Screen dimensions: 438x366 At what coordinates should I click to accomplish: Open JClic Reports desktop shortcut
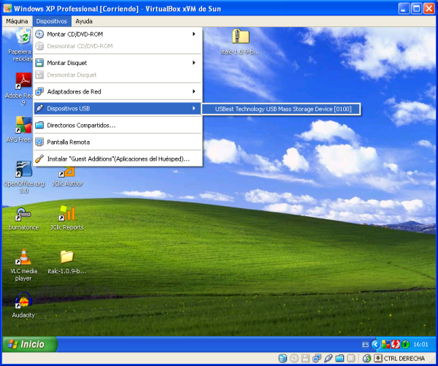click(x=66, y=217)
